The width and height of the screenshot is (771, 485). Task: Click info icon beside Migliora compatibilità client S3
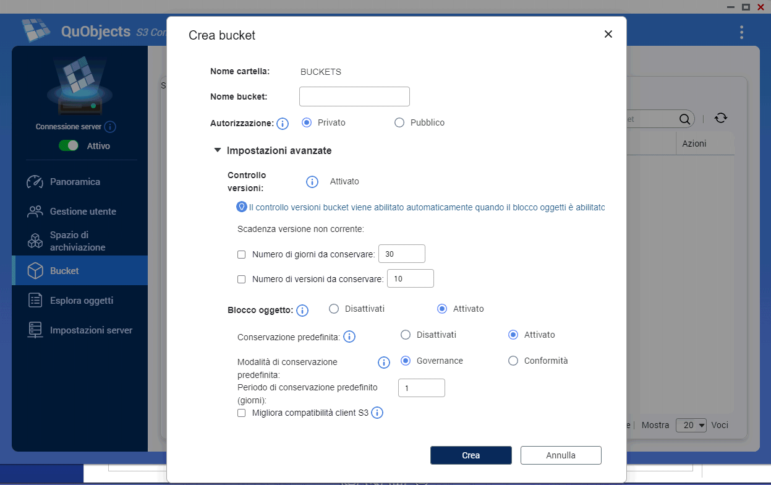coord(377,413)
